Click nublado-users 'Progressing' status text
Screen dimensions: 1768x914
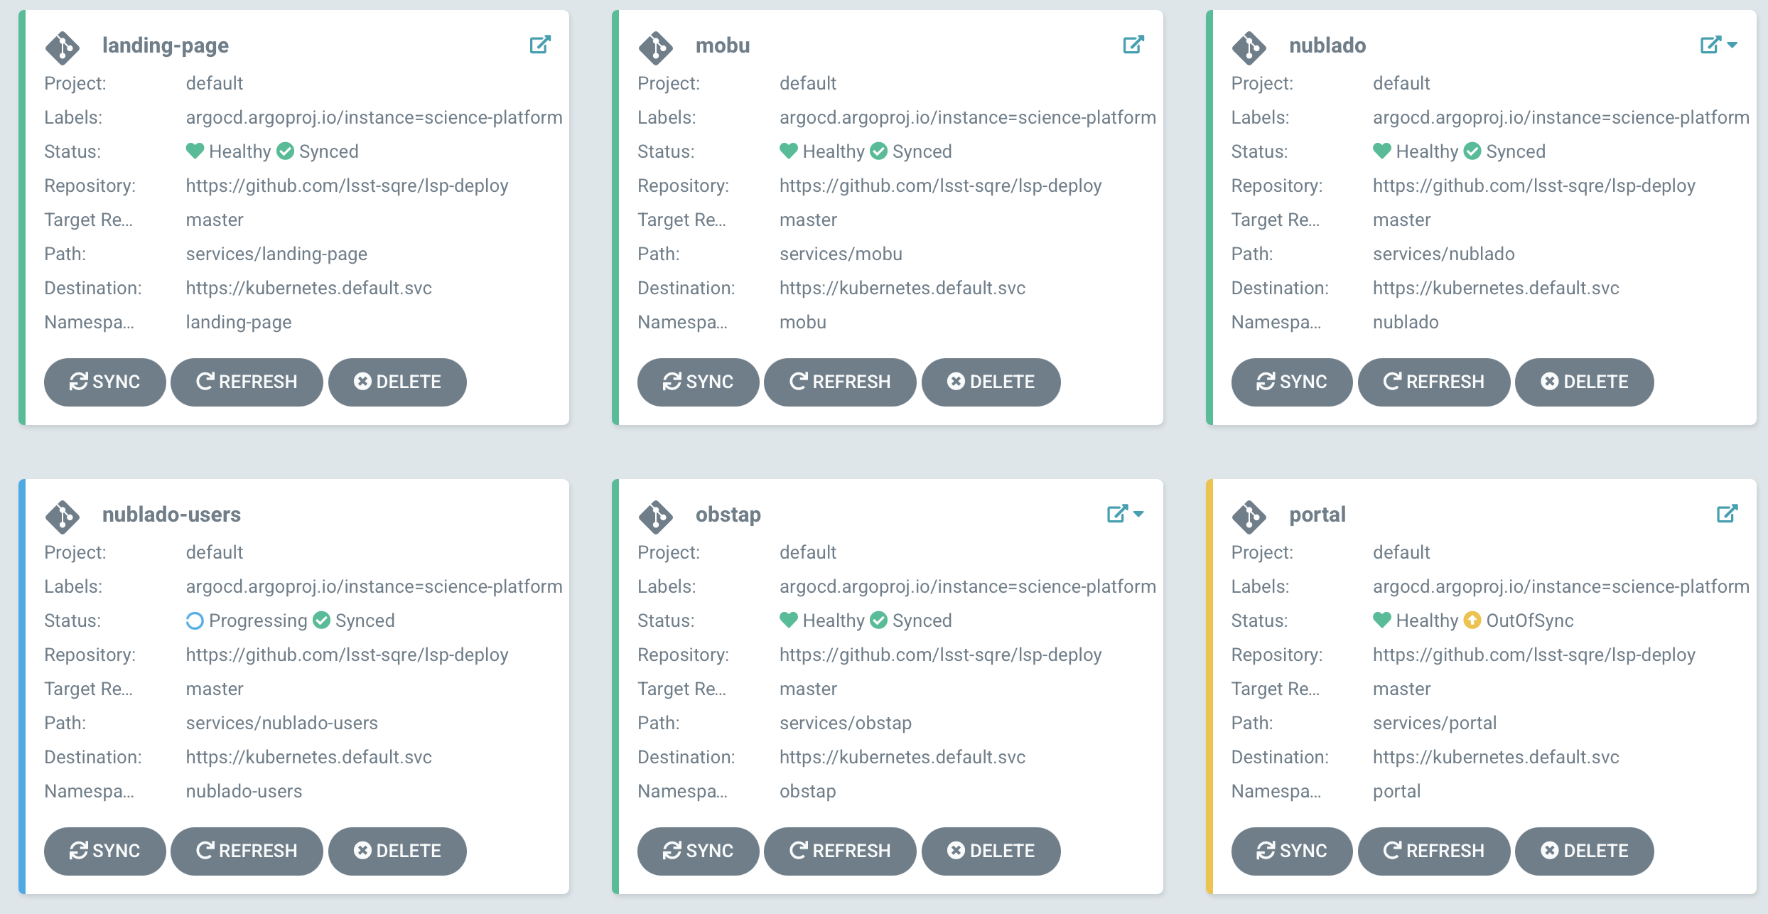[x=258, y=620]
